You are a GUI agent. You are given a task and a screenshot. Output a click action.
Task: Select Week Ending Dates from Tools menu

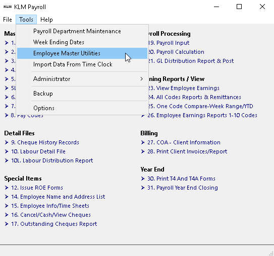click(82, 42)
